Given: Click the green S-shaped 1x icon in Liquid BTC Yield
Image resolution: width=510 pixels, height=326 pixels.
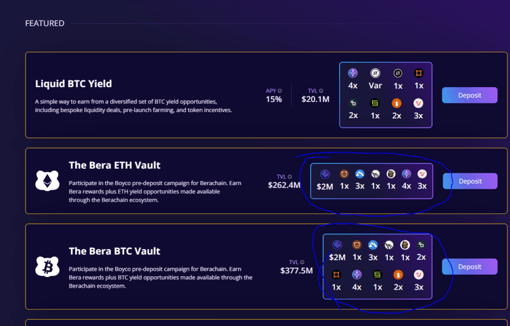Looking at the screenshot, I should 375,104.
